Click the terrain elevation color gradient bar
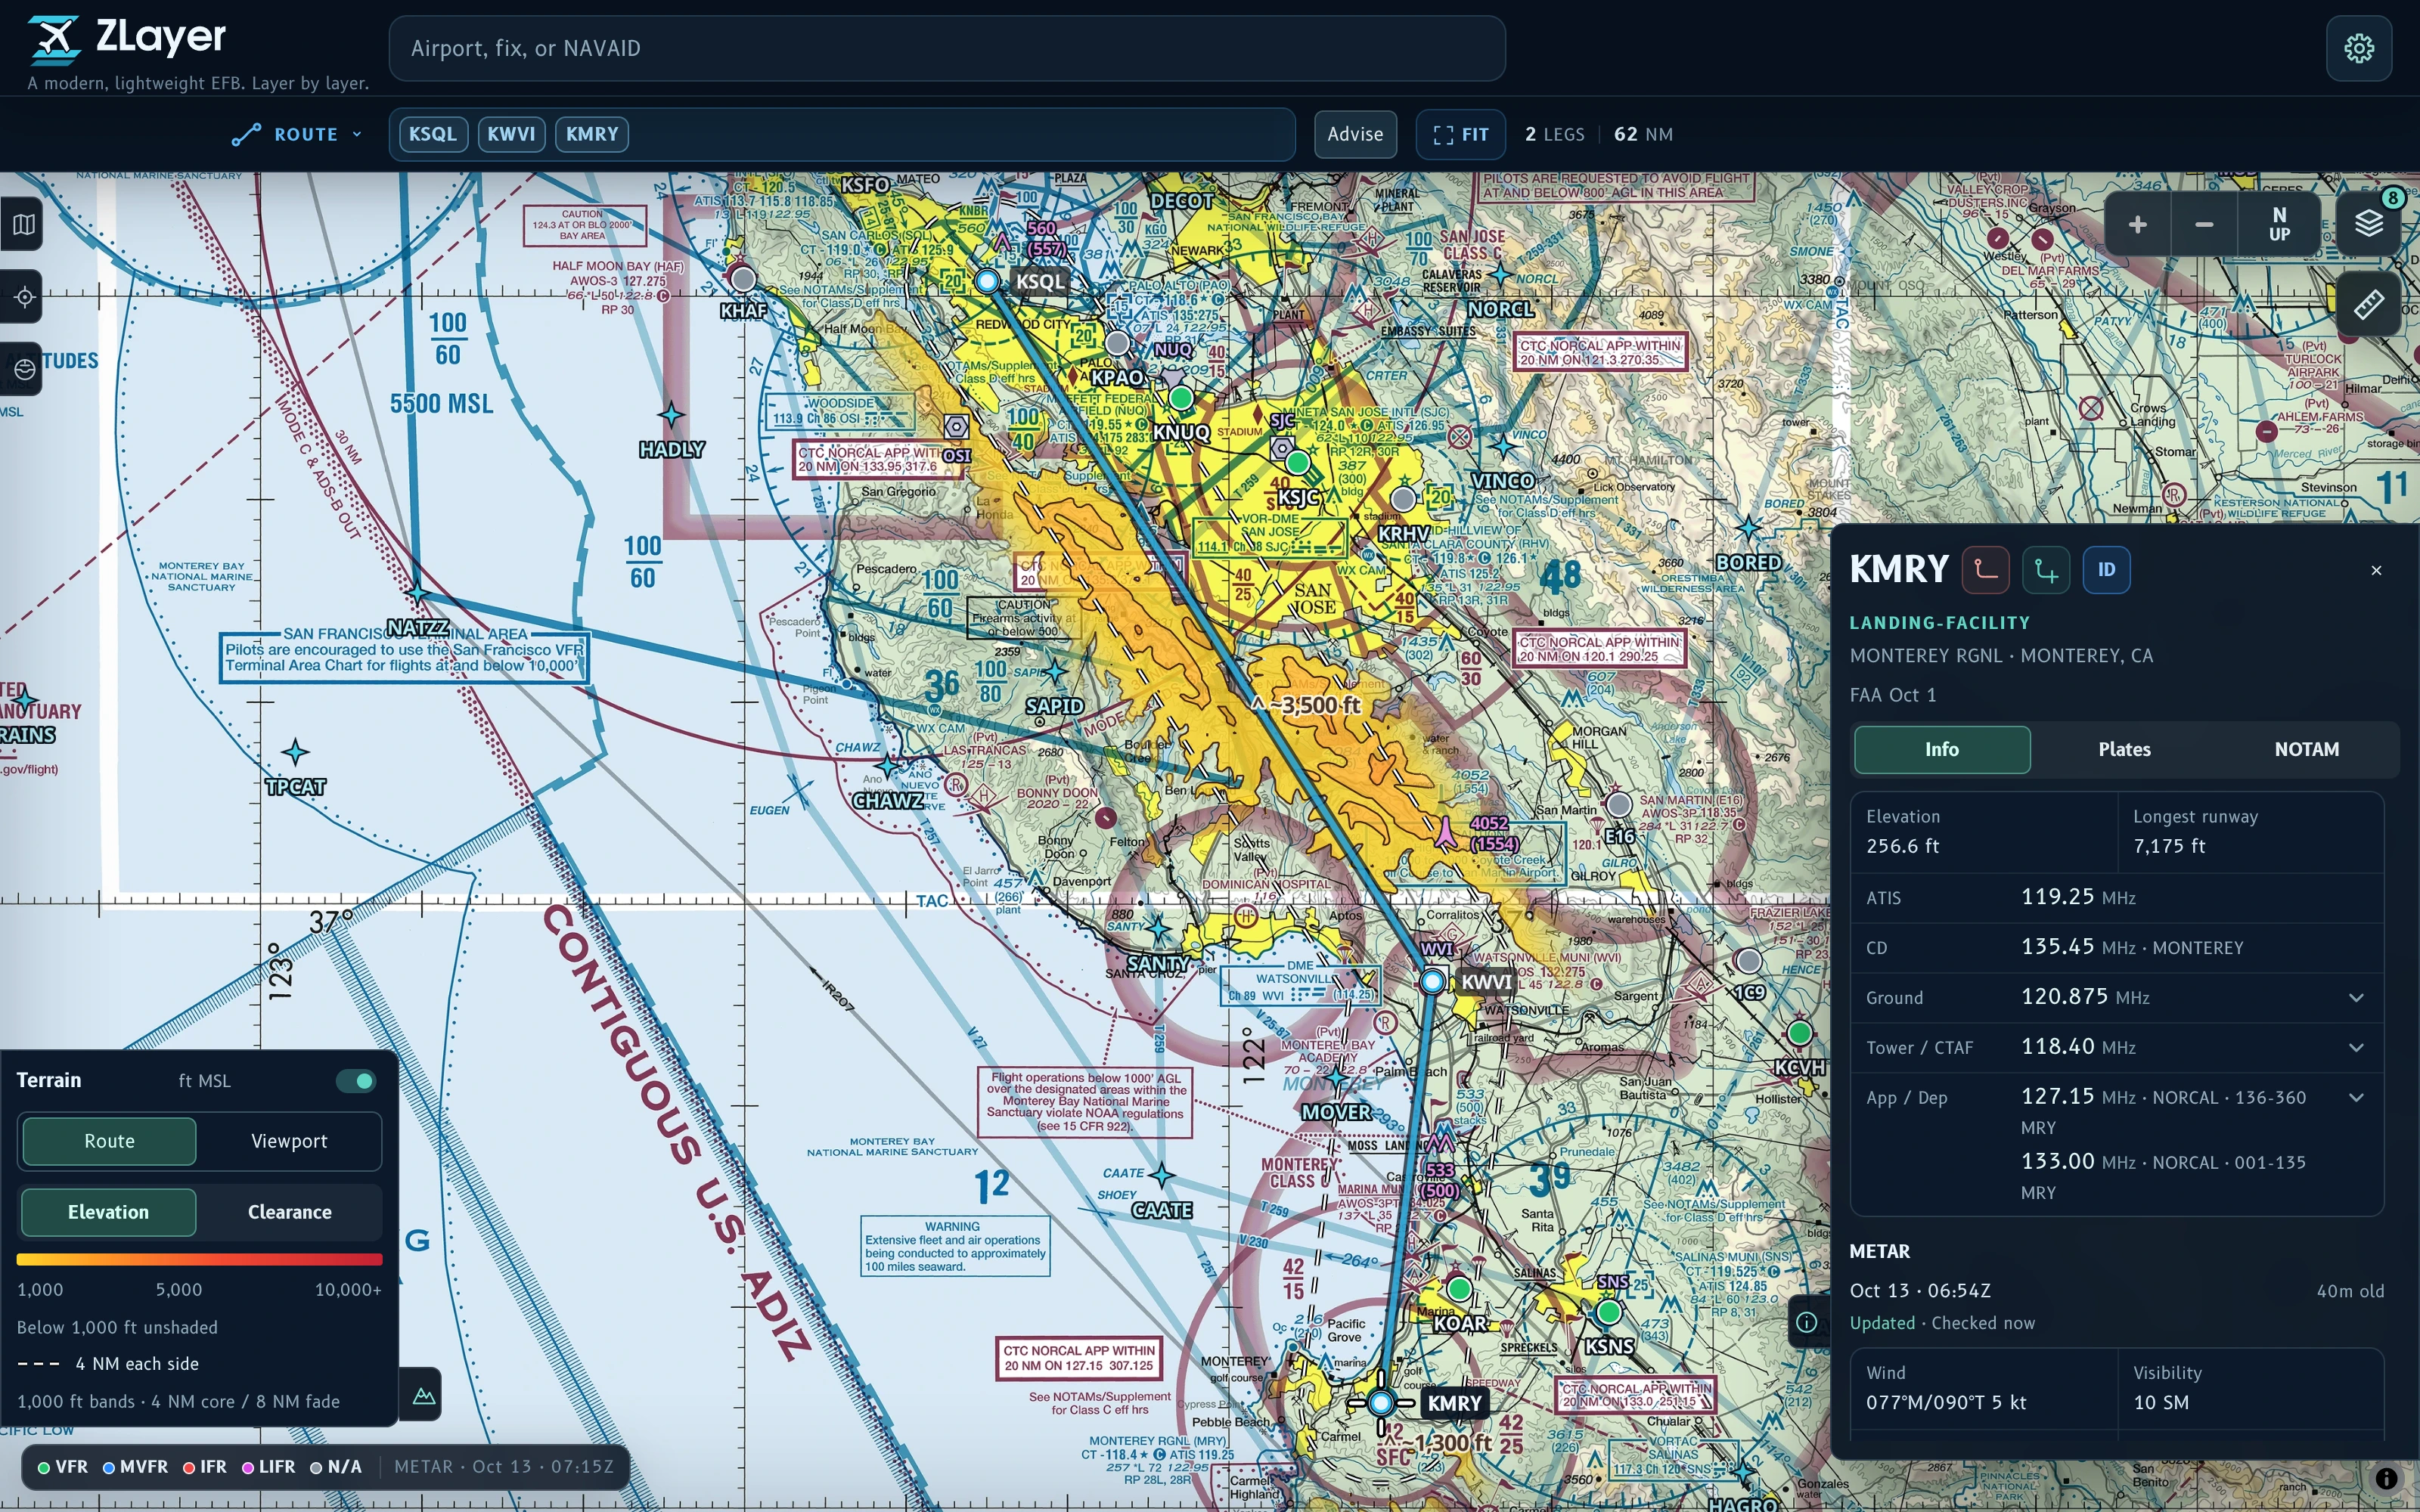The image size is (2420, 1512). pyautogui.click(x=199, y=1259)
